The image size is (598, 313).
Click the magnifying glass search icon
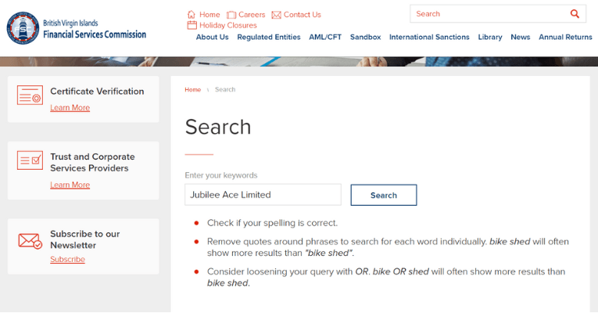pyautogui.click(x=575, y=13)
